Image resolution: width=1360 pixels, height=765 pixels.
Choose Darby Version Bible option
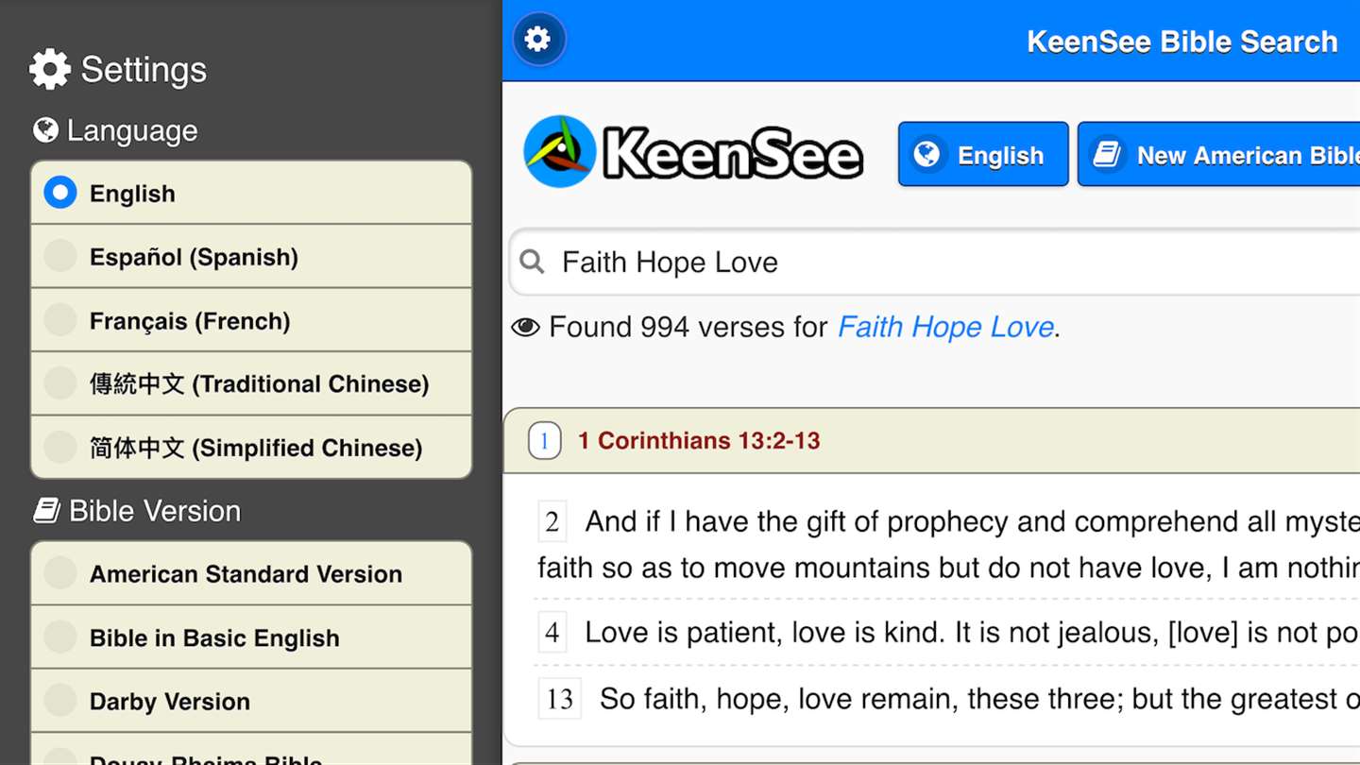coord(60,701)
